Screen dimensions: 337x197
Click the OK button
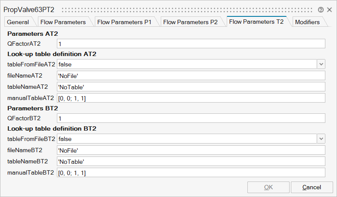tap(268, 188)
